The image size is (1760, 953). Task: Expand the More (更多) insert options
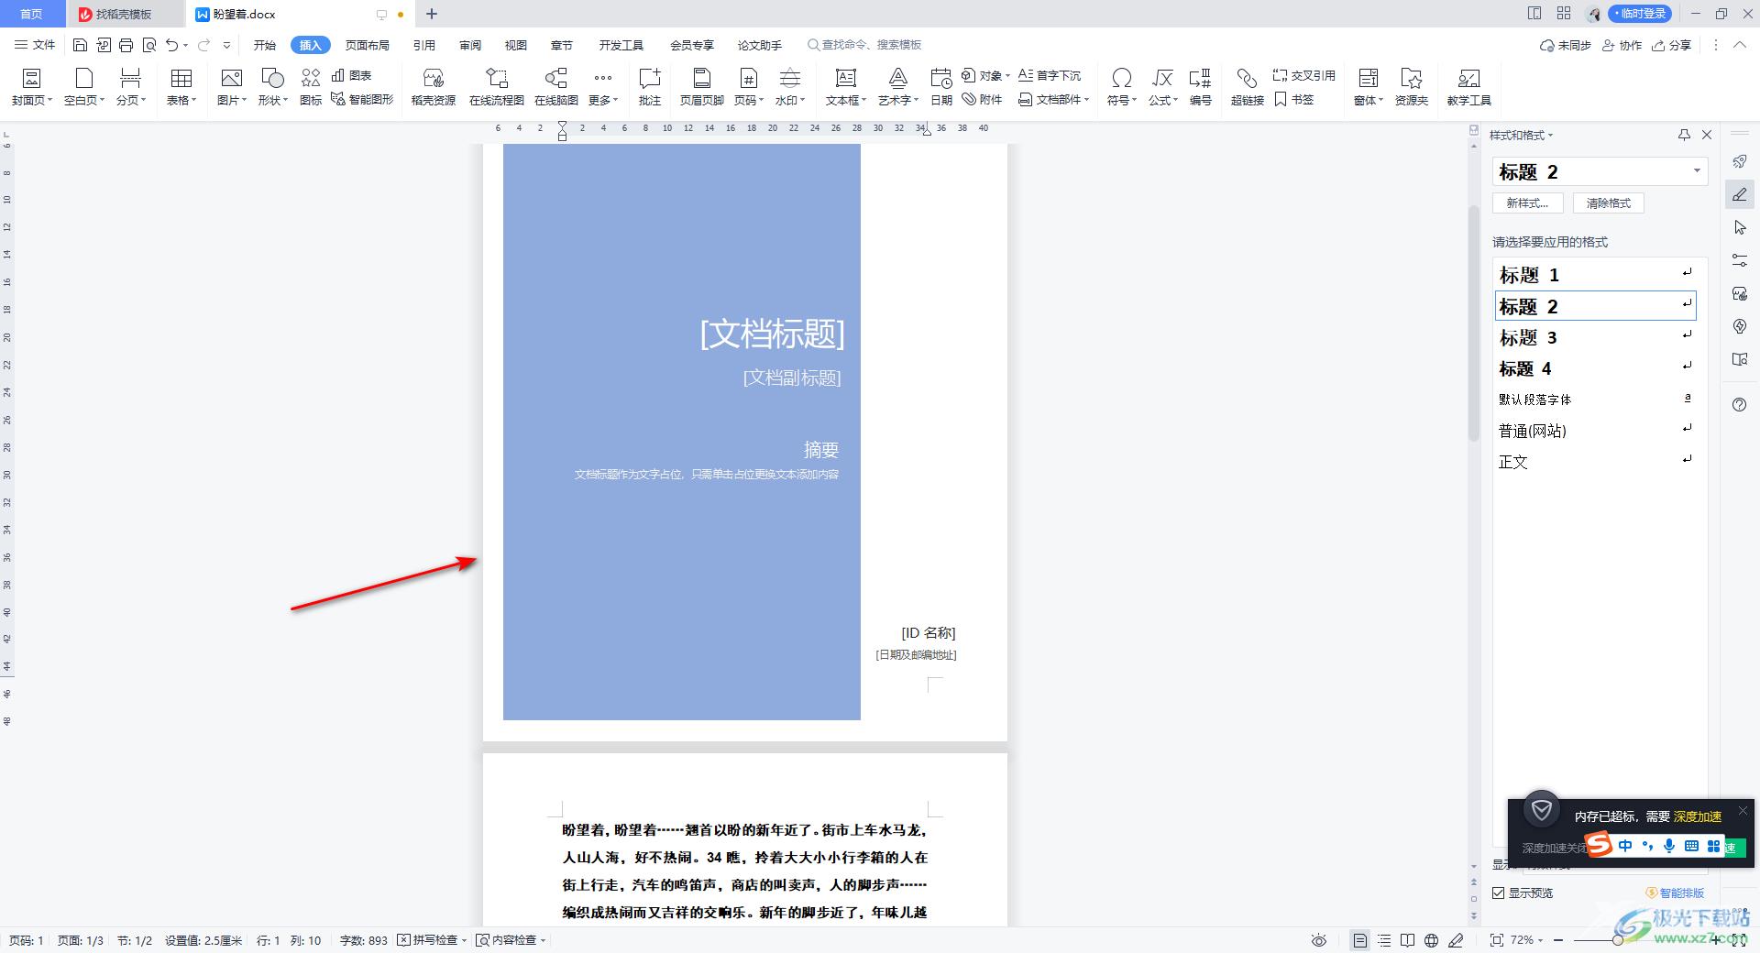click(603, 87)
